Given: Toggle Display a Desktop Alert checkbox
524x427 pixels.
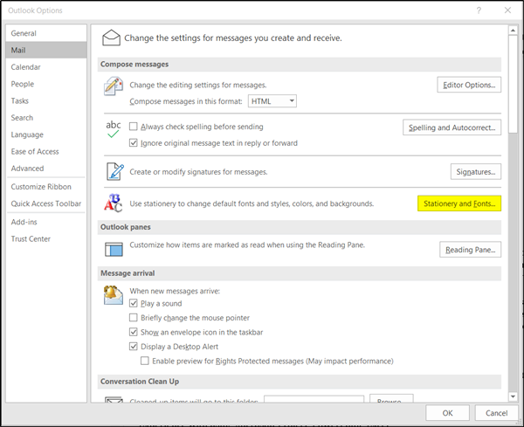Looking at the screenshot, I should pos(134,347).
